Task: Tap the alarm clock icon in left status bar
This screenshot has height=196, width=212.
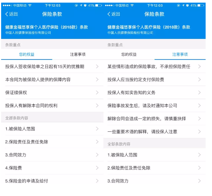Action: tap(85, 5)
